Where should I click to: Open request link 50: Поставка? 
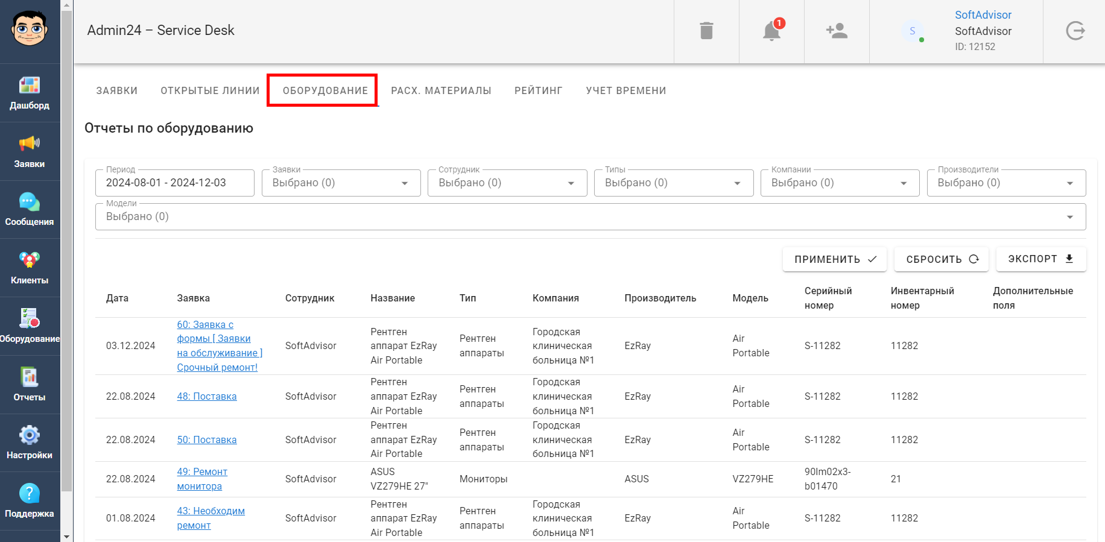207,440
